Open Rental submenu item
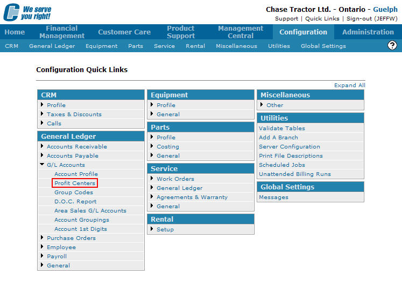The width and height of the screenshot is (402, 283). click(195, 46)
